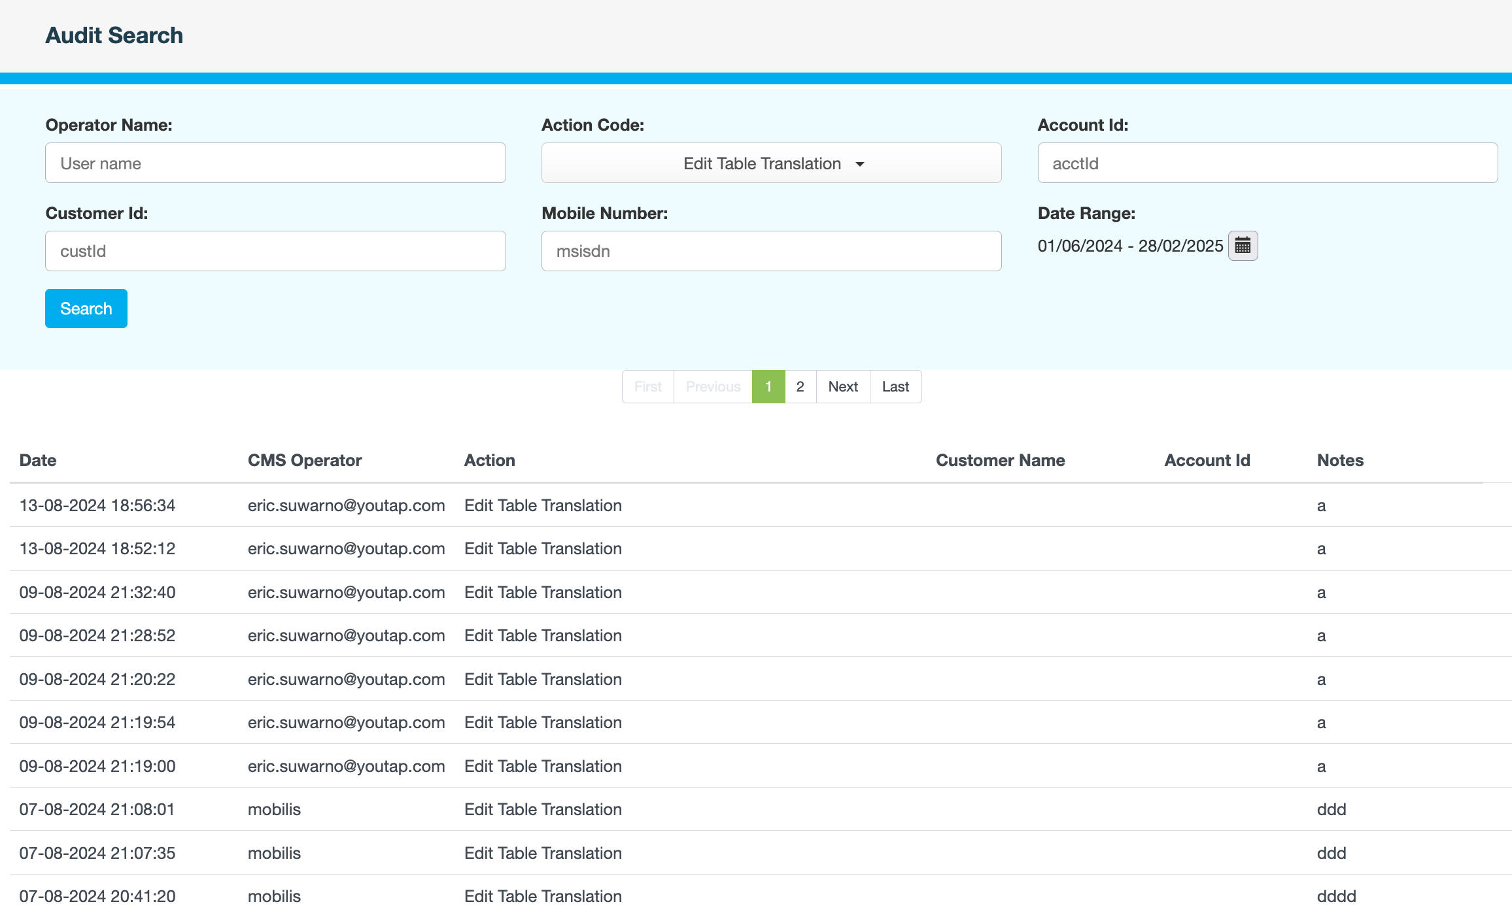The image size is (1512, 919).
Task: Click the dddd note in last row
Action: pyautogui.click(x=1336, y=896)
